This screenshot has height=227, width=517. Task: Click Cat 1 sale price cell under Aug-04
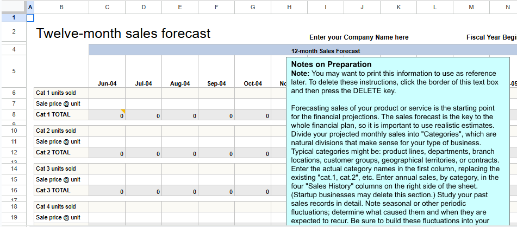(180, 104)
